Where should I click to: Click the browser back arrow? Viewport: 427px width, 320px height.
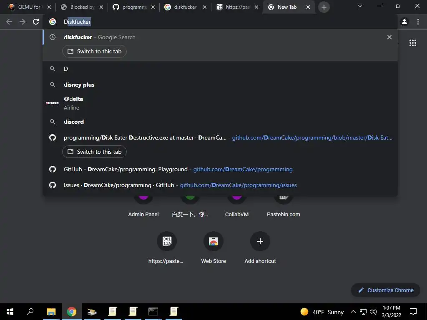click(x=9, y=22)
